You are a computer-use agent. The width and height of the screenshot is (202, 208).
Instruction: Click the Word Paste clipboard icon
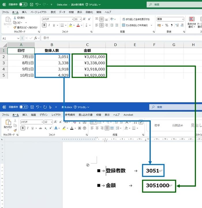[8, 123]
